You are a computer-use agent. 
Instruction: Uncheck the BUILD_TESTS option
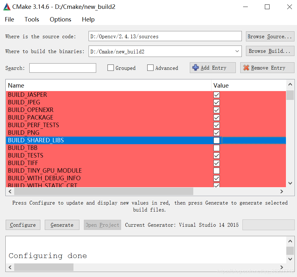click(x=217, y=156)
